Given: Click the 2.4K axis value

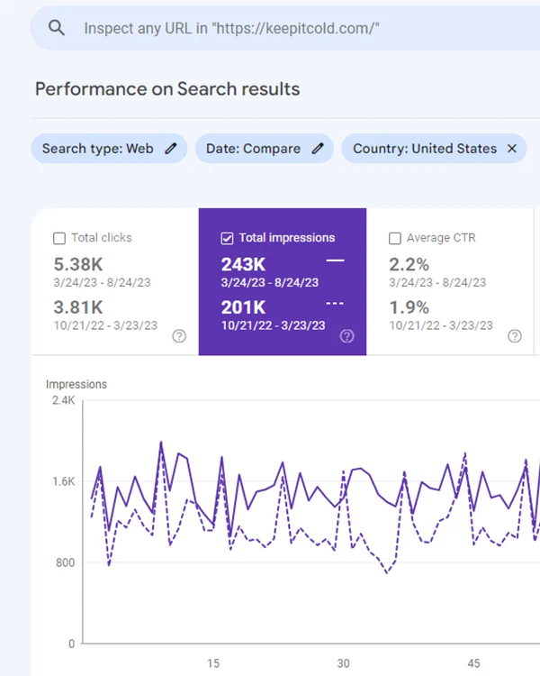Looking at the screenshot, I should pyautogui.click(x=64, y=400).
